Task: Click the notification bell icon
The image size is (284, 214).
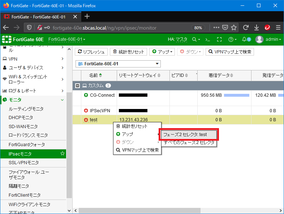Action: click(245, 39)
